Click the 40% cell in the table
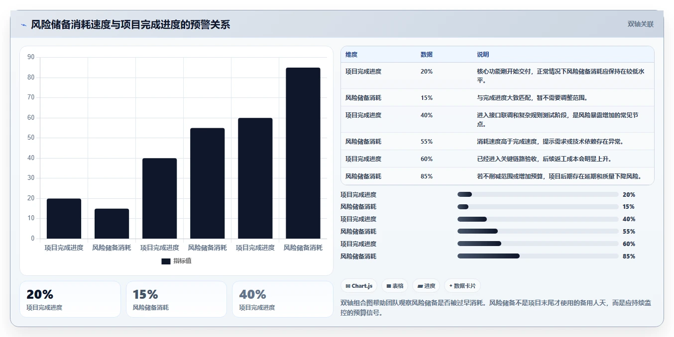 [427, 115]
